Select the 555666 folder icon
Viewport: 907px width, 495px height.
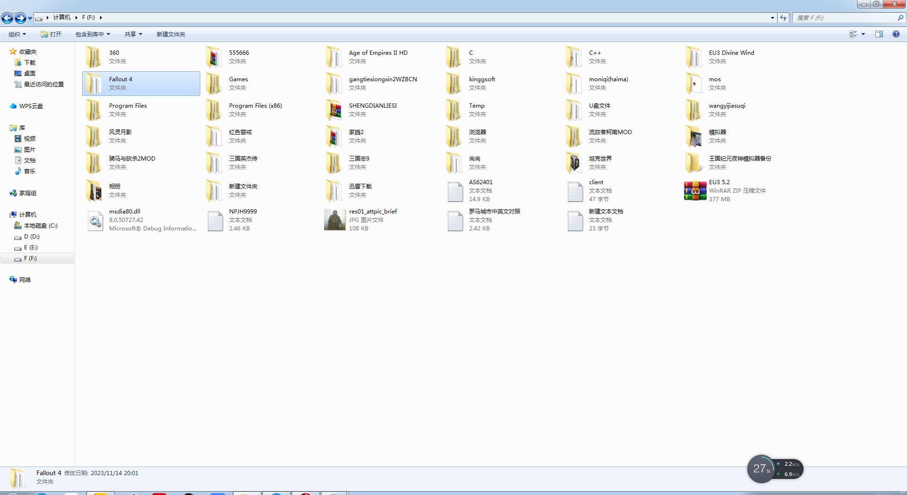pyautogui.click(x=214, y=57)
